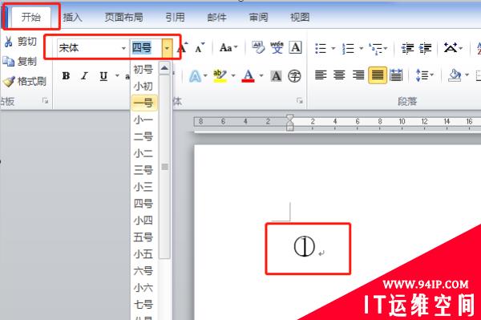
Task: Click the bullet list icon
Action: click(321, 48)
